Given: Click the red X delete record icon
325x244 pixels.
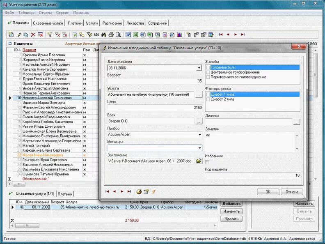Looking at the screenshot, I should (33, 35).
